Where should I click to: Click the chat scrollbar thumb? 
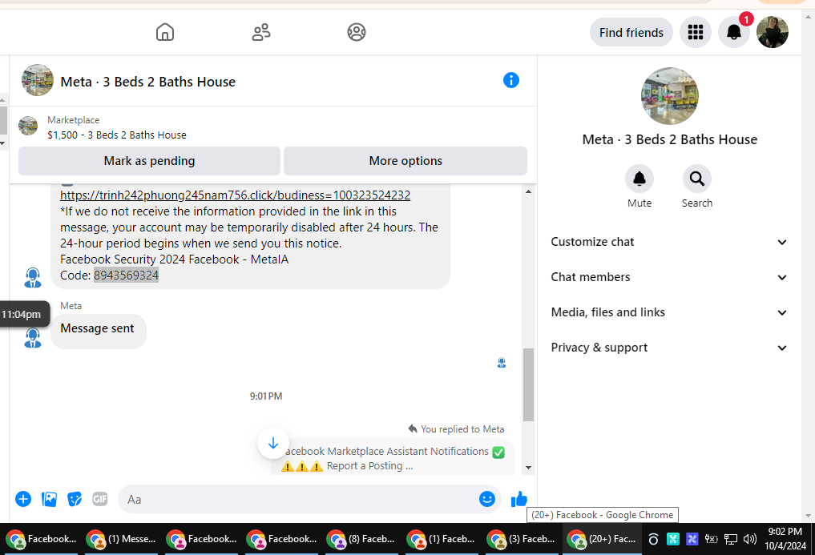click(x=529, y=384)
